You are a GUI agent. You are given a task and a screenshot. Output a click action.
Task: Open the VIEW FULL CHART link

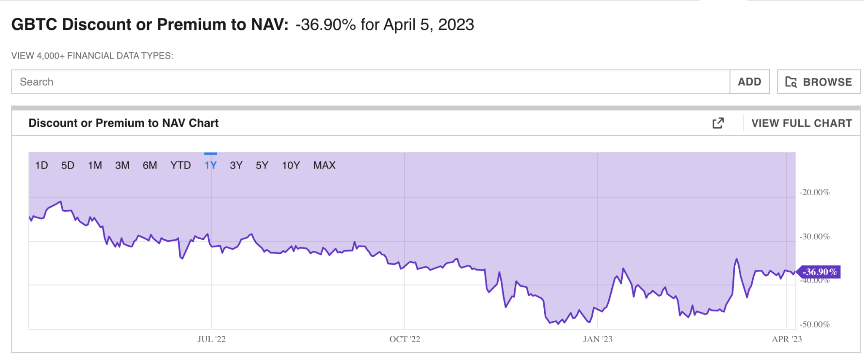click(x=802, y=123)
